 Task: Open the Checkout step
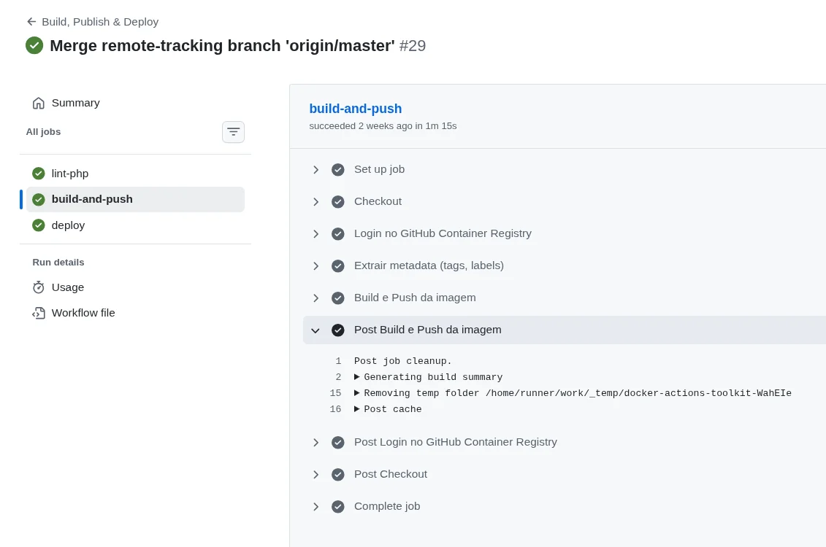(x=316, y=201)
